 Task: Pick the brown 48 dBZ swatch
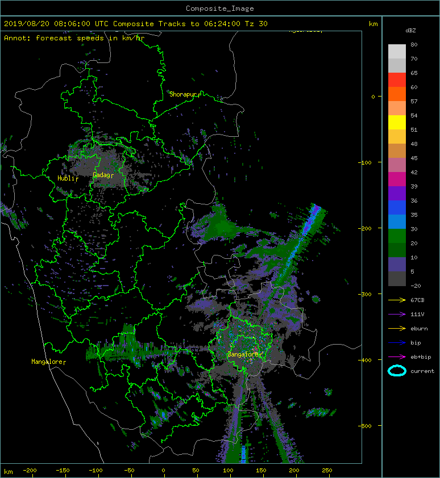pos(397,150)
